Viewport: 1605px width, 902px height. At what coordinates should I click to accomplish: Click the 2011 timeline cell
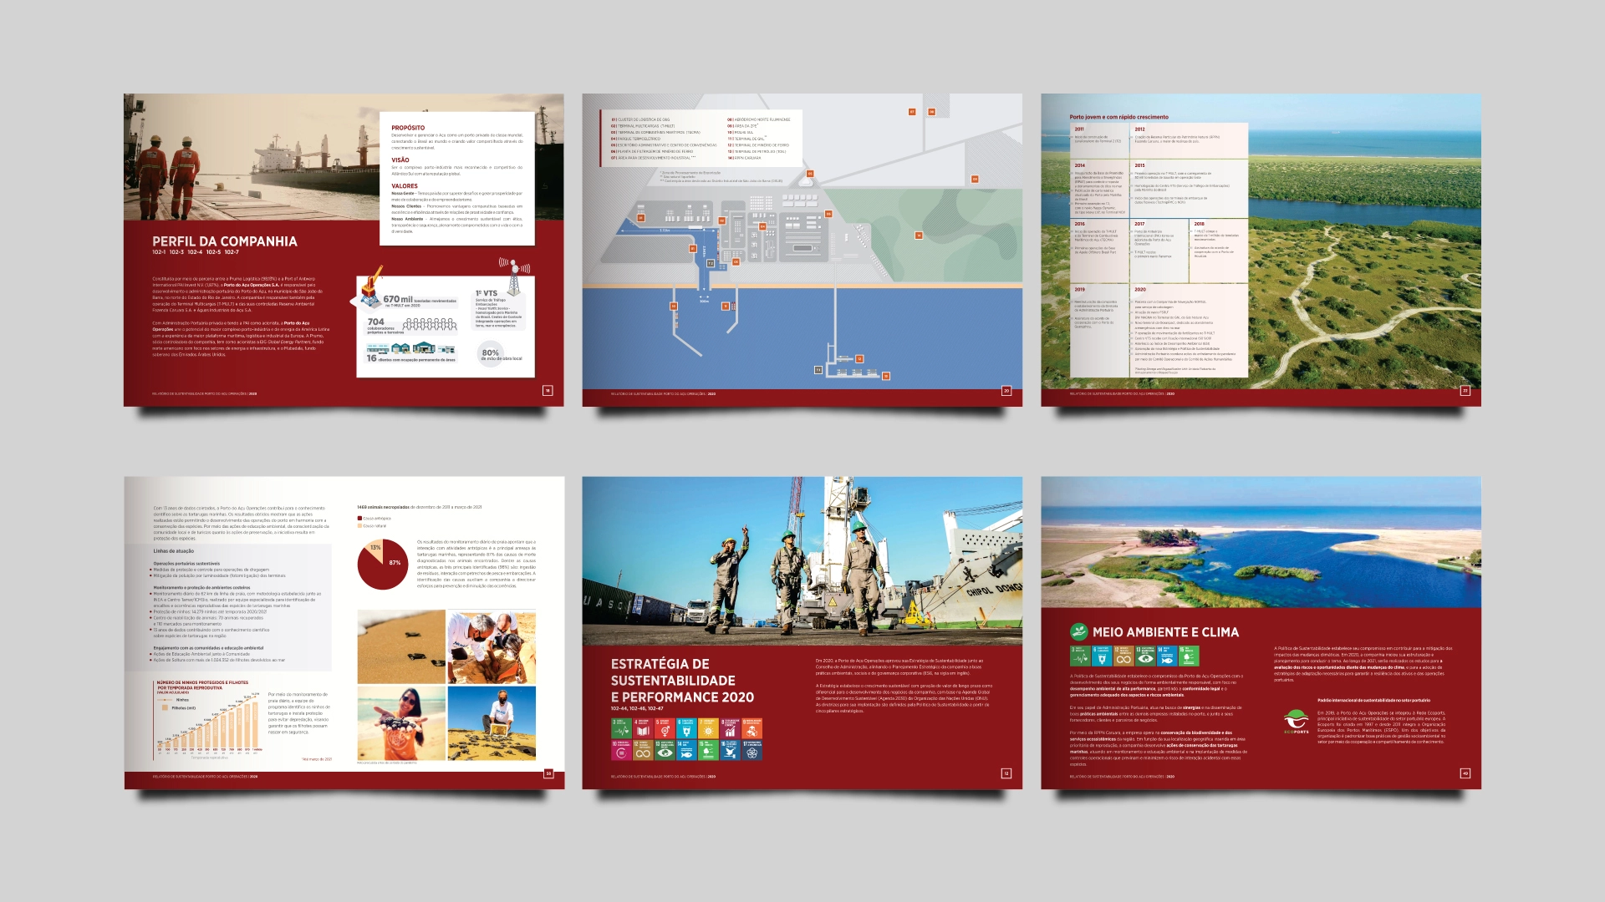(x=1099, y=141)
